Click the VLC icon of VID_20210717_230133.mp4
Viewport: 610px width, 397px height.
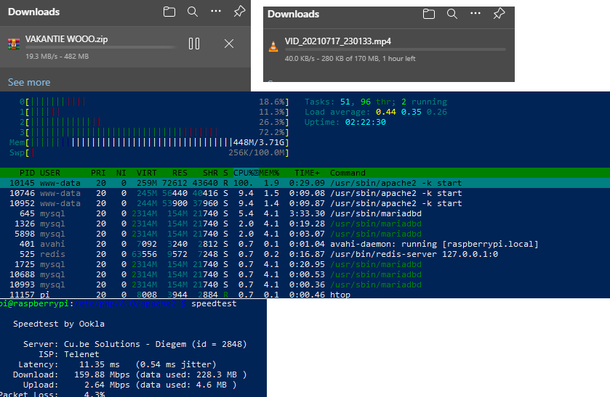(x=273, y=46)
